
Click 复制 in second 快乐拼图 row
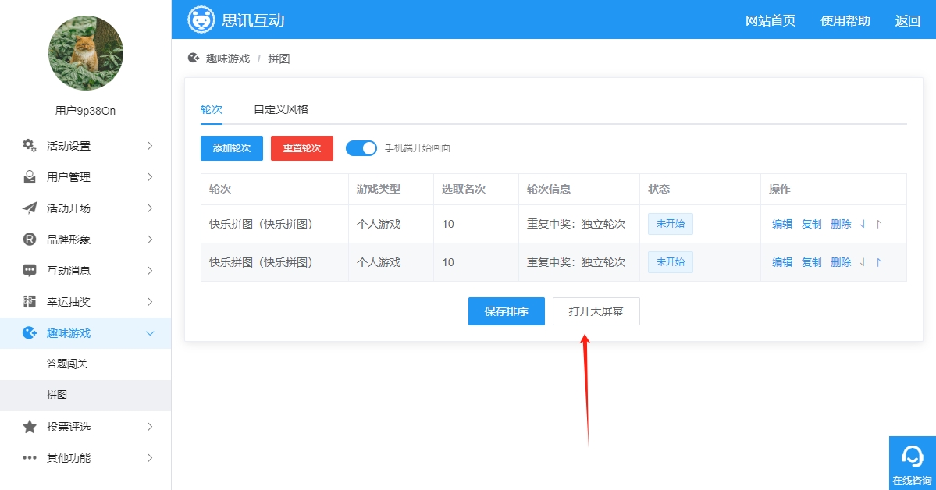811,262
